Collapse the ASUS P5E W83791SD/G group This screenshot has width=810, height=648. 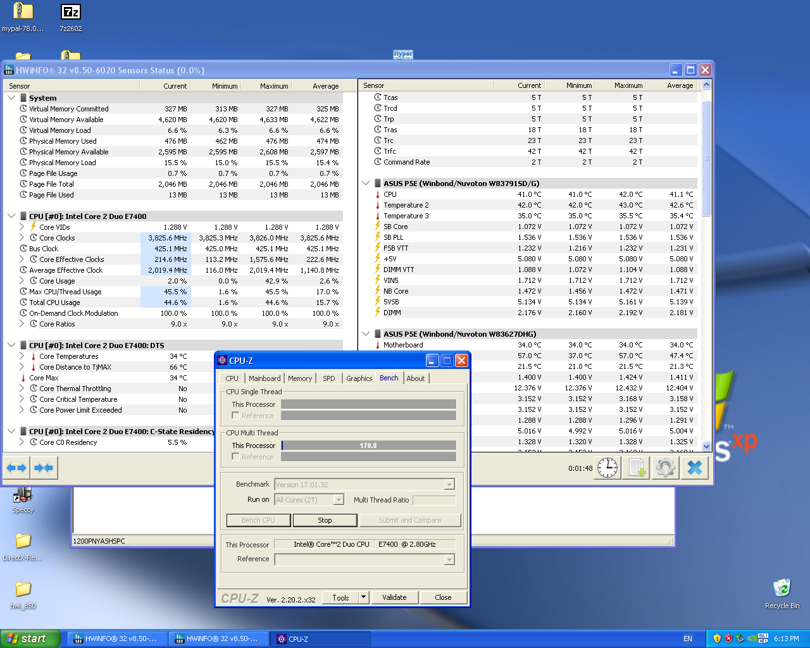pyautogui.click(x=366, y=184)
